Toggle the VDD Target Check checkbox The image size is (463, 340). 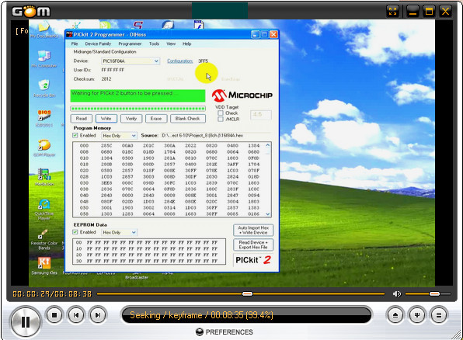(221, 113)
